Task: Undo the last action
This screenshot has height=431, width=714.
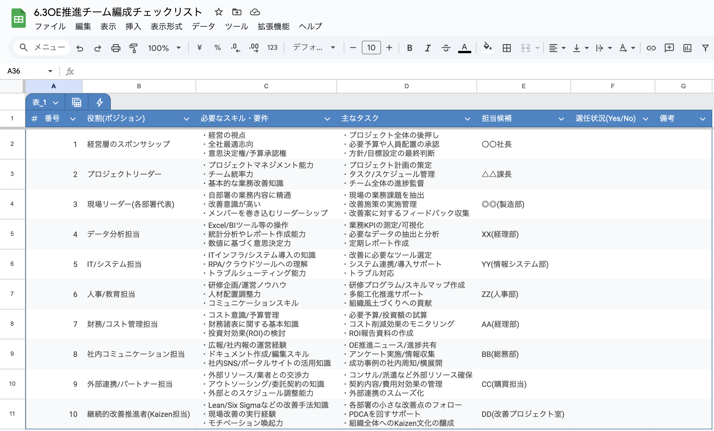Action: pyautogui.click(x=80, y=48)
